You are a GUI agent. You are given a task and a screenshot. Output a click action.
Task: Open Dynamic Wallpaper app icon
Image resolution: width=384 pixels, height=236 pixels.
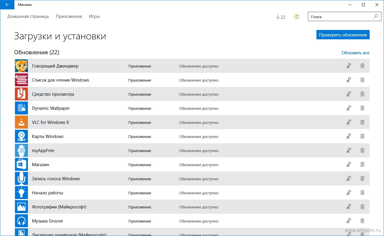[x=21, y=108]
